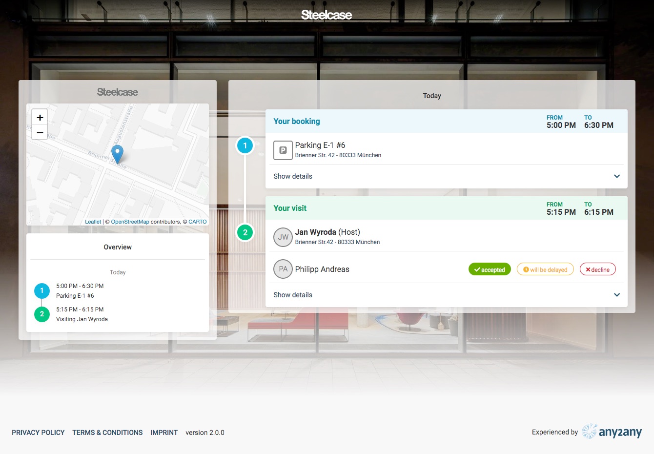Viewport: 654px width, 454px height.
Task: Open the Privacy Policy link
Action: tap(38, 433)
